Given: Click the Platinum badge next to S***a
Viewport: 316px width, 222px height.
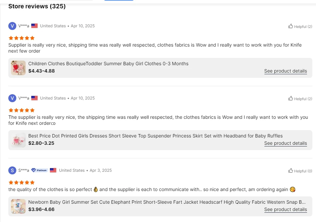Looking at the screenshot, I should pos(40,170).
